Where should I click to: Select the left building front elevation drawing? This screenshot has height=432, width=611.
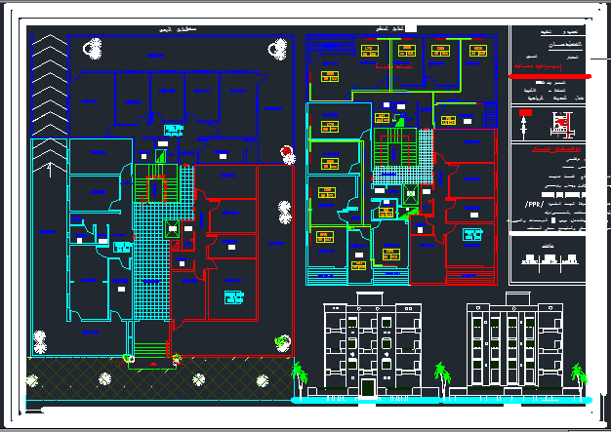pyautogui.click(x=372, y=344)
